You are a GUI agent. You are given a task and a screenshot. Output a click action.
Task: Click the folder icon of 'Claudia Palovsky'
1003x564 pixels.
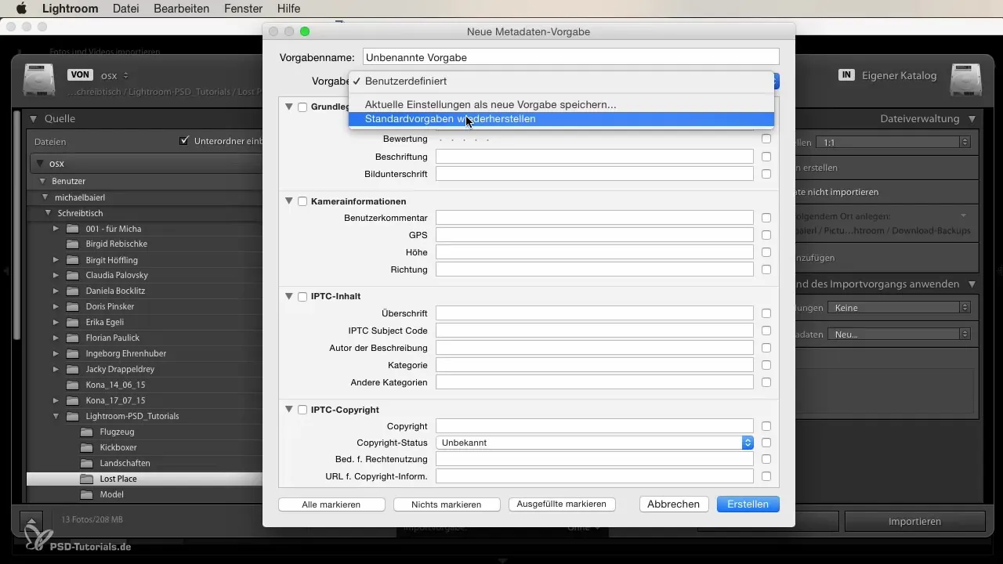[73, 275]
